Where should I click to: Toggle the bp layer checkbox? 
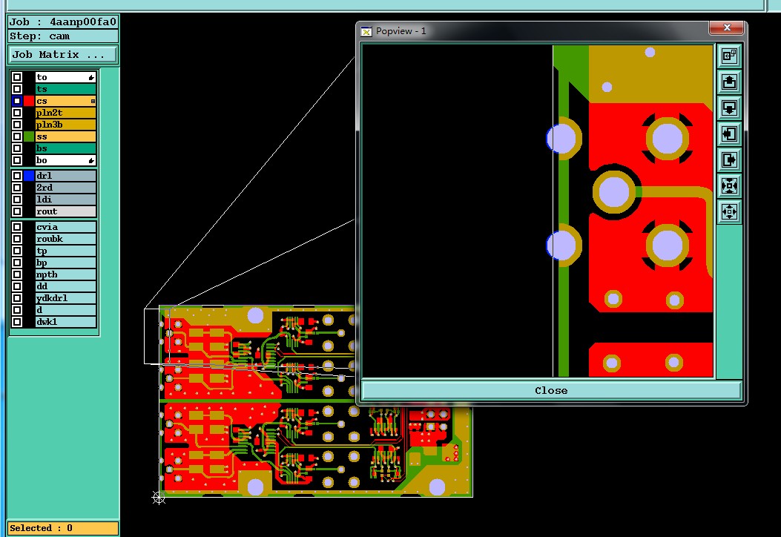coord(17,263)
